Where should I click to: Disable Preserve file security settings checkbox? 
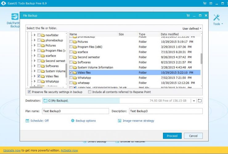point(29,92)
